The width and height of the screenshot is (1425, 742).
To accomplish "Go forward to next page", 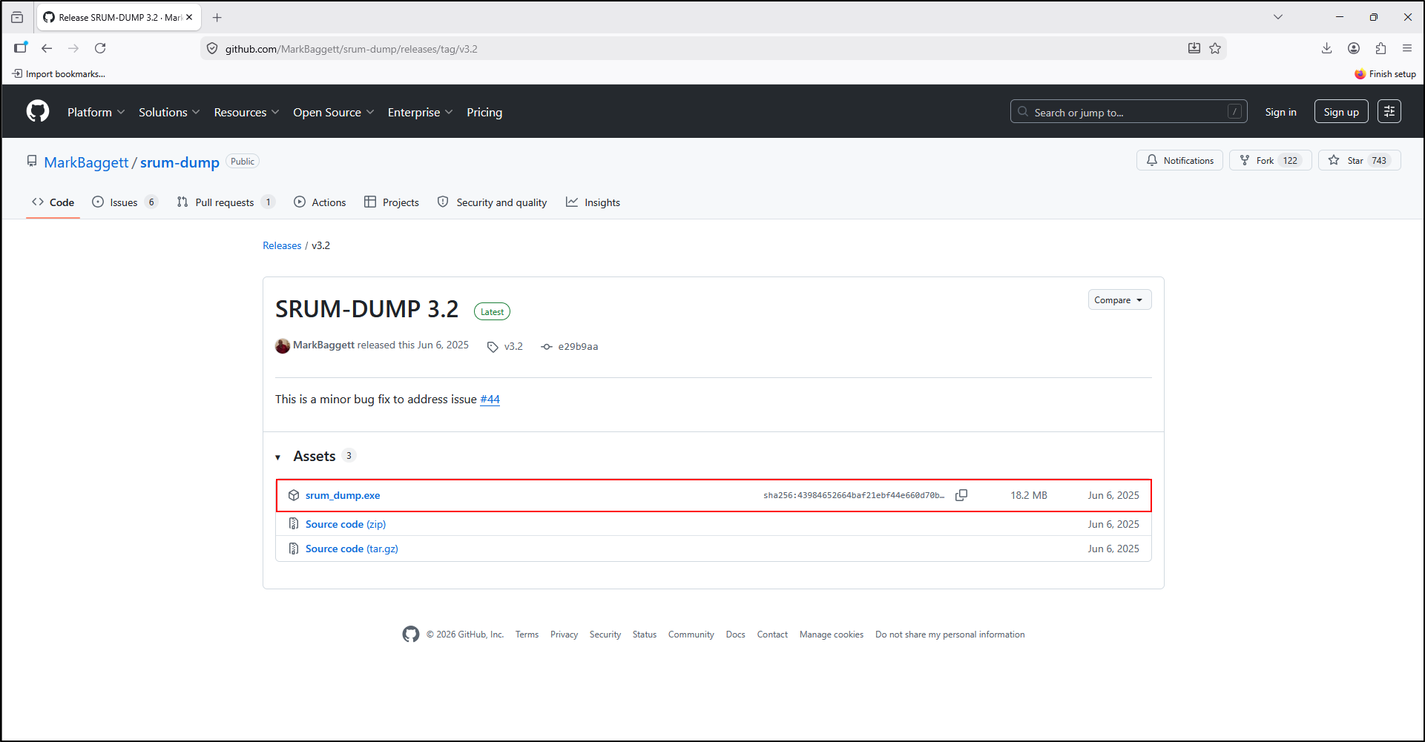I will [73, 49].
